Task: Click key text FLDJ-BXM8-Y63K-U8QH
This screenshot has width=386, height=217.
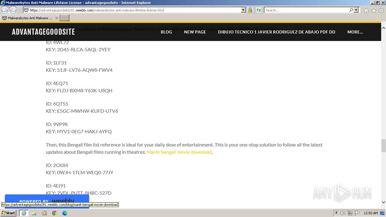Action: 85,90
